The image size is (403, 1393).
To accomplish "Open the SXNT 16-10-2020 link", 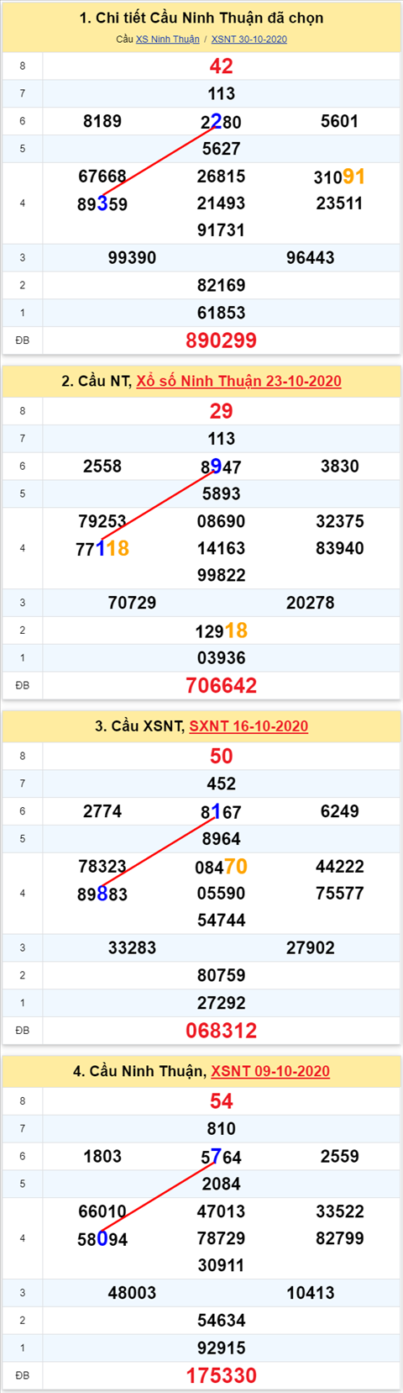I will [249, 726].
